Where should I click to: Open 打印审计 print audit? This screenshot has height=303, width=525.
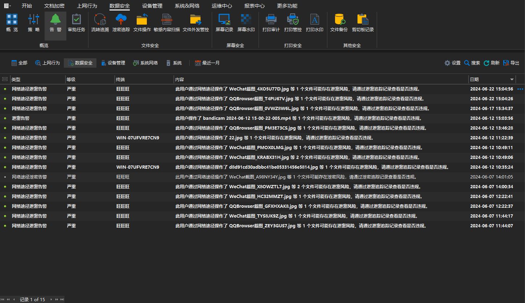tap(271, 23)
